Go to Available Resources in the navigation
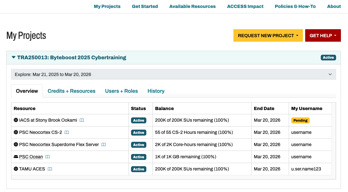 pyautogui.click(x=192, y=6)
